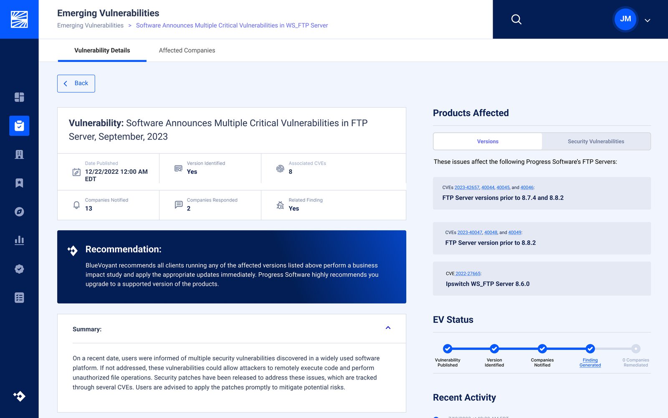Open the building companies sidebar icon

[19, 154]
